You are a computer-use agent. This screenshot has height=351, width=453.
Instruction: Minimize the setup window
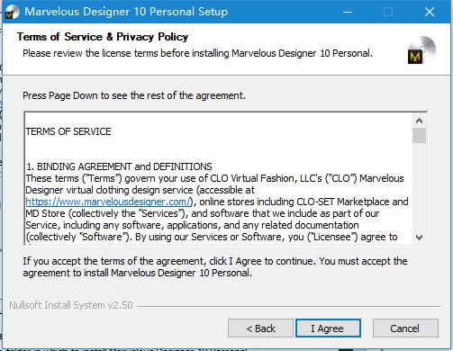[x=348, y=12]
